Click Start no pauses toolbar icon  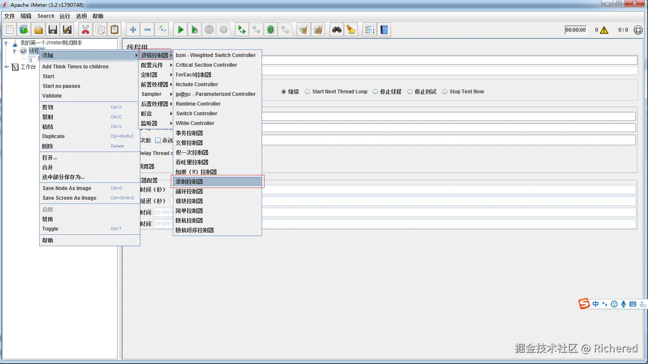pyautogui.click(x=195, y=30)
